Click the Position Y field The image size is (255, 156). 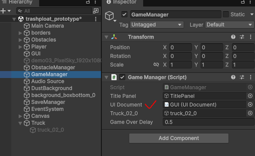[212, 48]
